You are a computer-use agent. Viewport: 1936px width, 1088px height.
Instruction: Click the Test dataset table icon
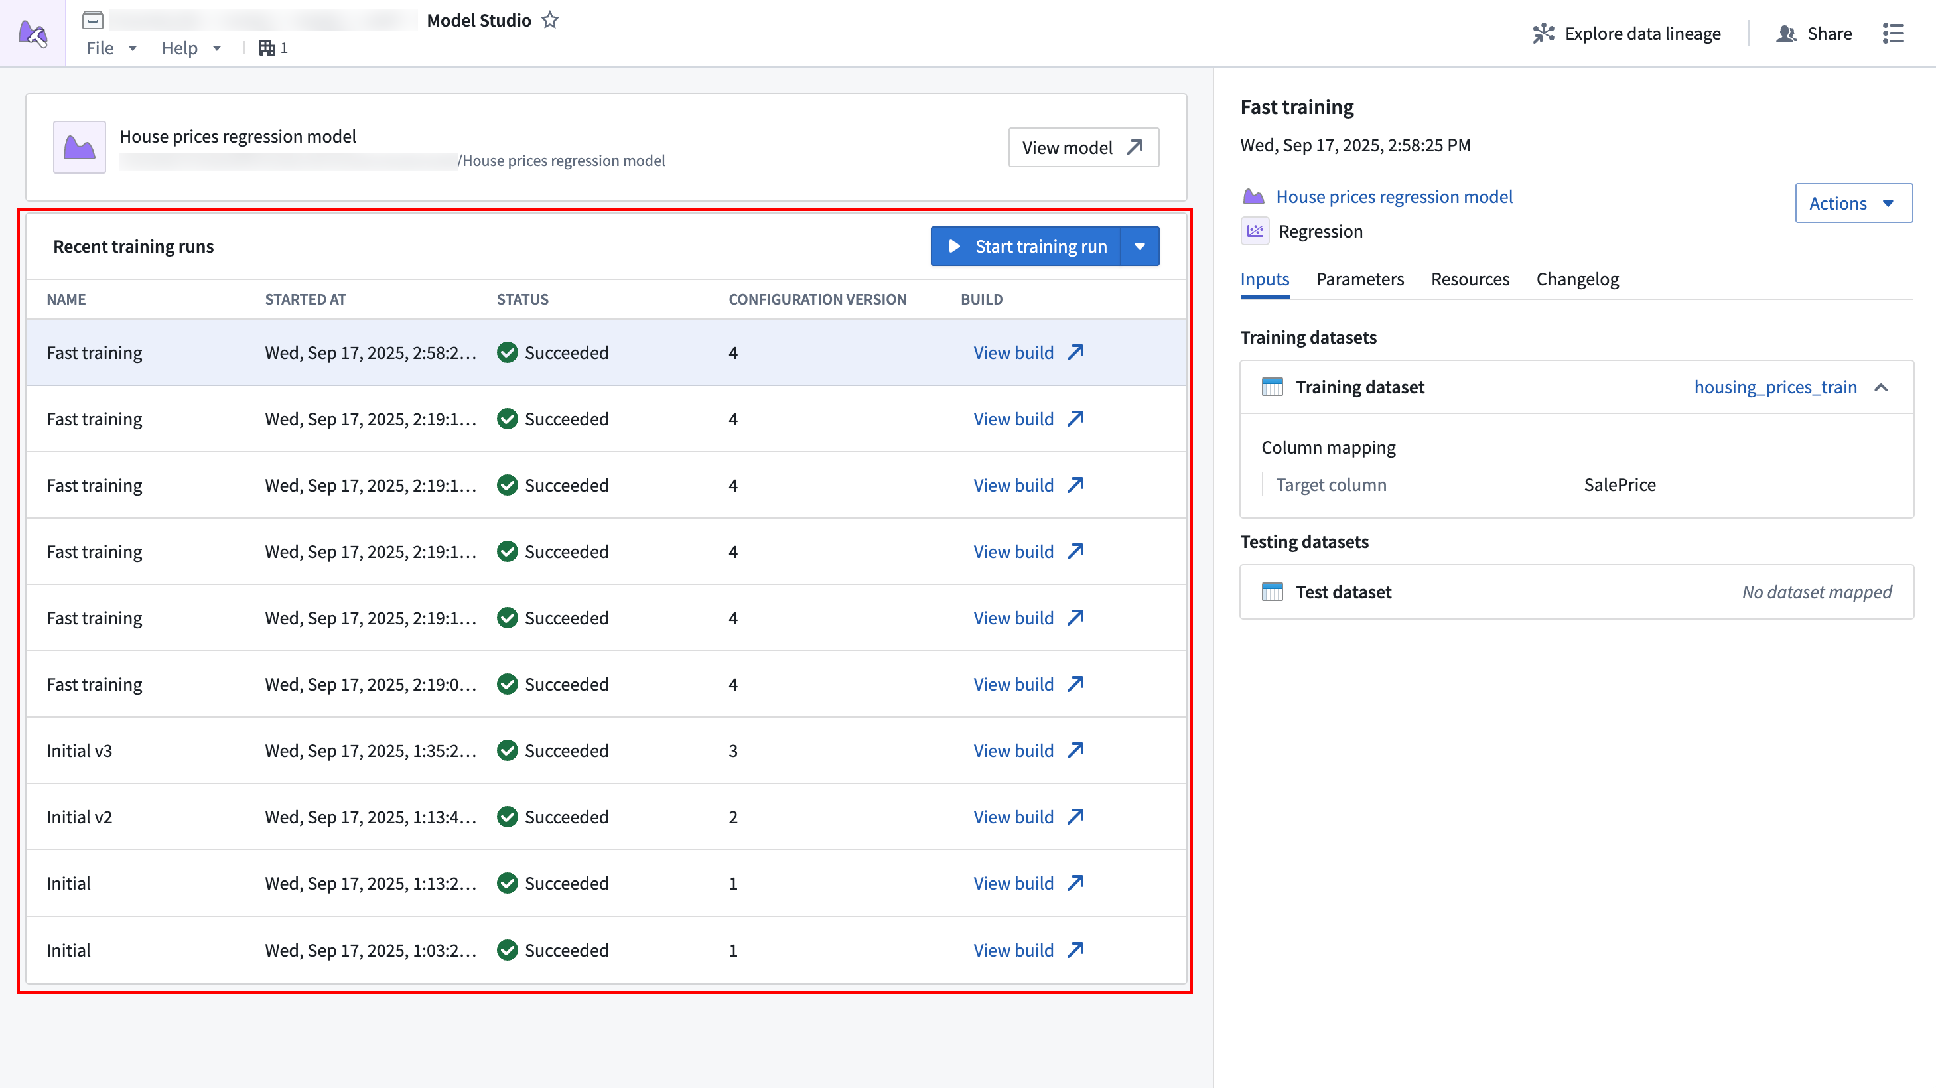tap(1273, 592)
